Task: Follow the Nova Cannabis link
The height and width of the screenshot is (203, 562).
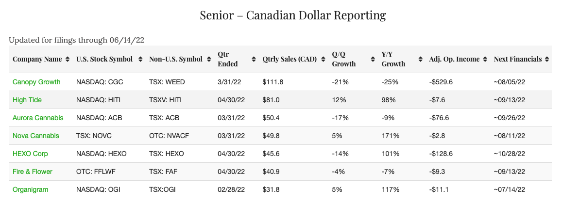Action: (36, 136)
